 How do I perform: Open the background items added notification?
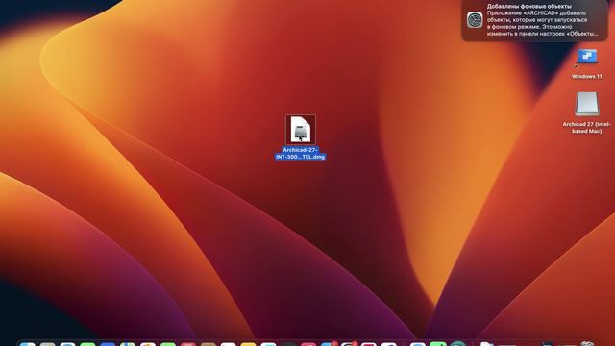[x=534, y=20]
